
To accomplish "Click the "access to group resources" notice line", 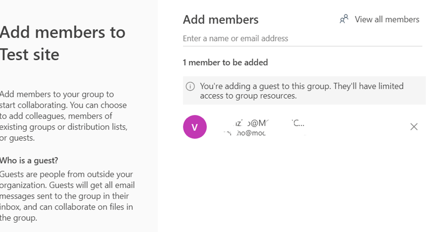I will coord(248,96).
